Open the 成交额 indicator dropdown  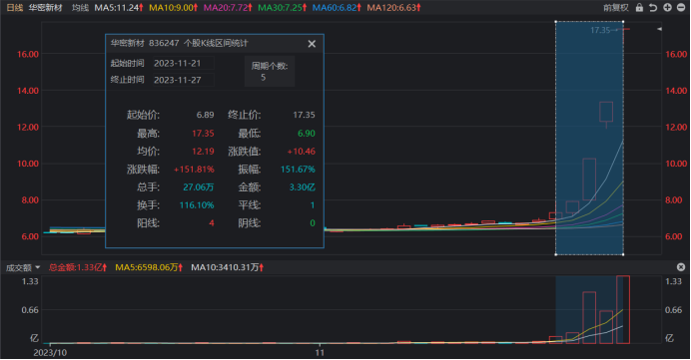(x=23, y=267)
